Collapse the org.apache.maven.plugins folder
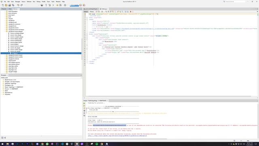The height and width of the screenshot is (146, 259). [x=5, y=31]
